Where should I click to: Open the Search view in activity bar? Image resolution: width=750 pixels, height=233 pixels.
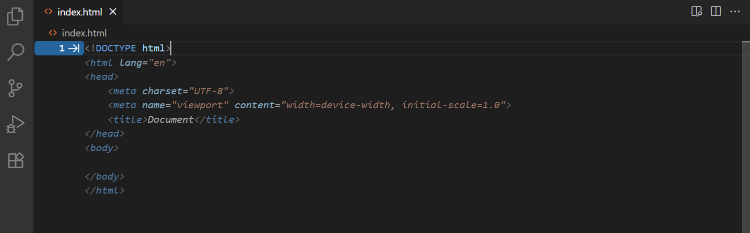[16, 52]
